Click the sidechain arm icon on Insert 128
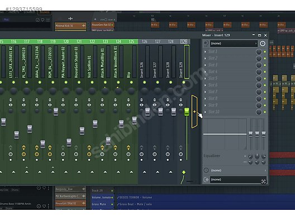This screenshot has width=295, height=221. tap(168, 147)
